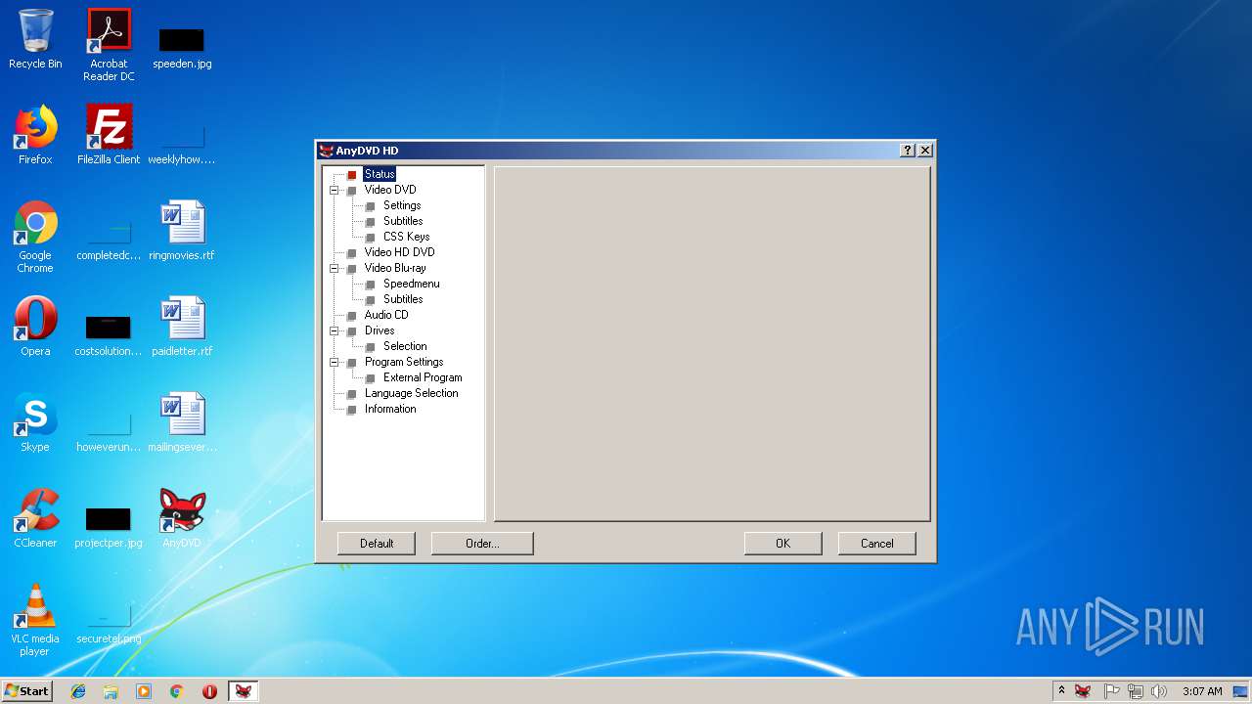
Task: Click the red Status icon
Action: [352, 175]
